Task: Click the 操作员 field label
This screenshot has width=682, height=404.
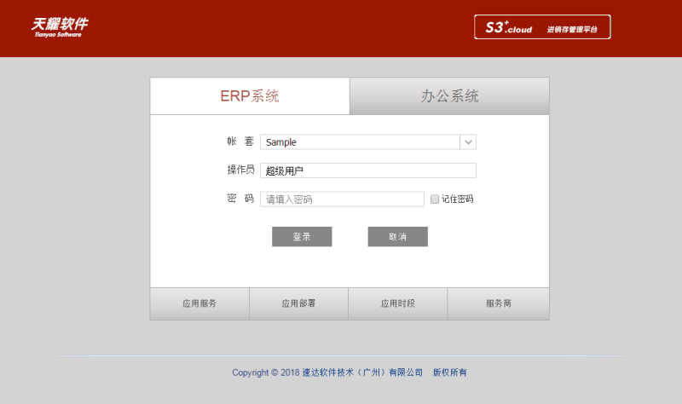Action: pyautogui.click(x=240, y=170)
